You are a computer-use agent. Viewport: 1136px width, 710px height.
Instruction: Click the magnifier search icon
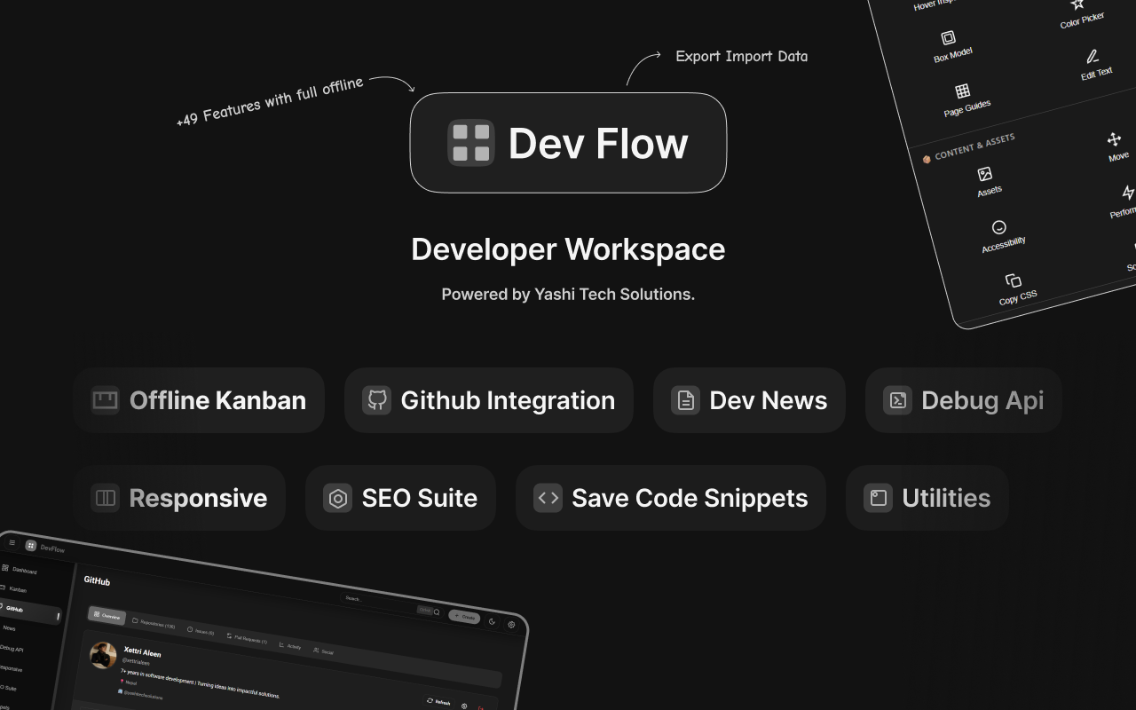point(437,611)
